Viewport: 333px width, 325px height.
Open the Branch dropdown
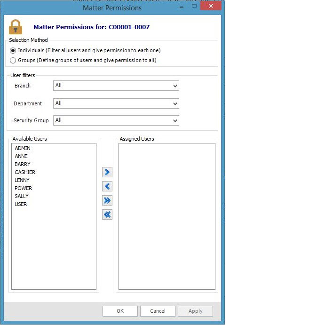(x=116, y=86)
